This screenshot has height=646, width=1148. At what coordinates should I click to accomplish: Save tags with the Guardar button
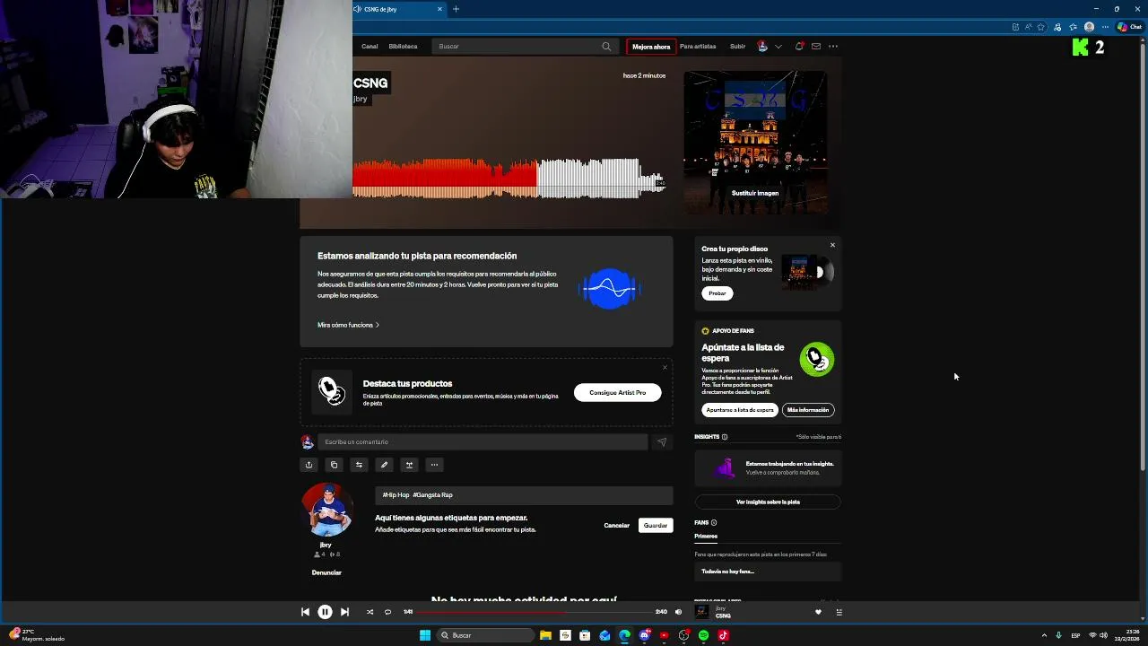click(x=656, y=526)
